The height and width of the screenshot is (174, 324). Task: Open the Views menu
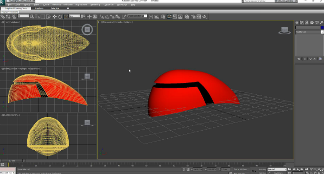click(37, 5)
